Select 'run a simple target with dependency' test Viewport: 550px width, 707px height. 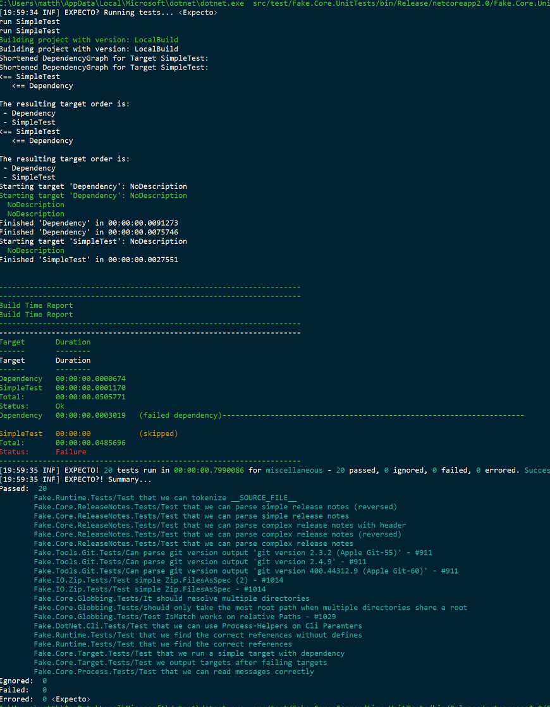pyautogui.click(x=189, y=653)
